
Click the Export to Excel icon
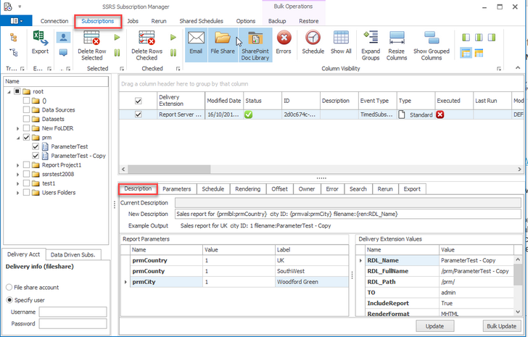click(40, 38)
